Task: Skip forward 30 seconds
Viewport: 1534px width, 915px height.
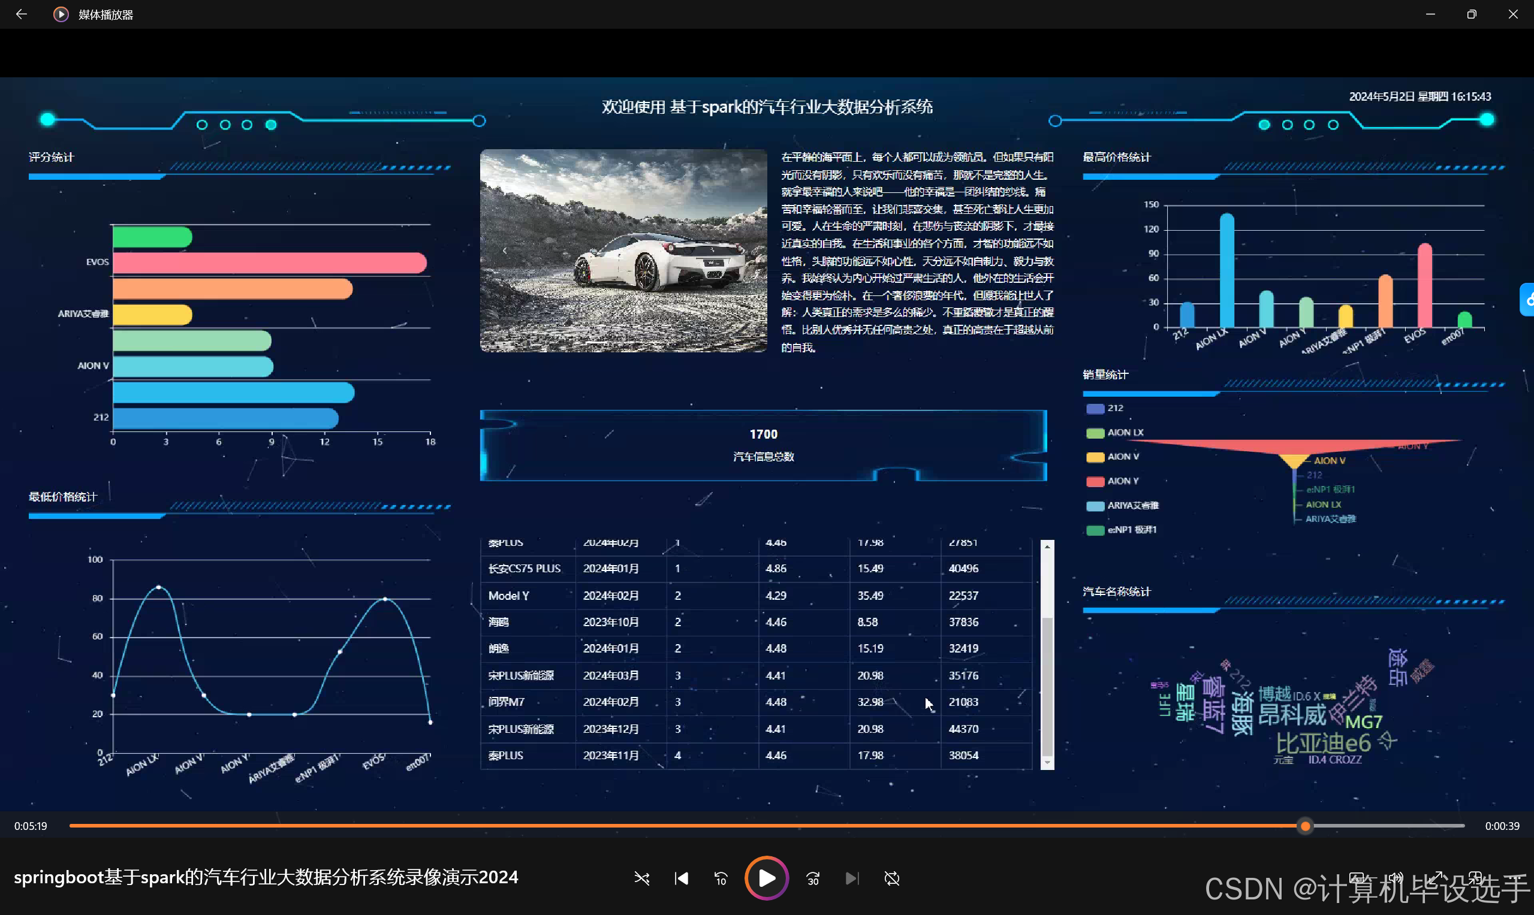Action: click(813, 878)
